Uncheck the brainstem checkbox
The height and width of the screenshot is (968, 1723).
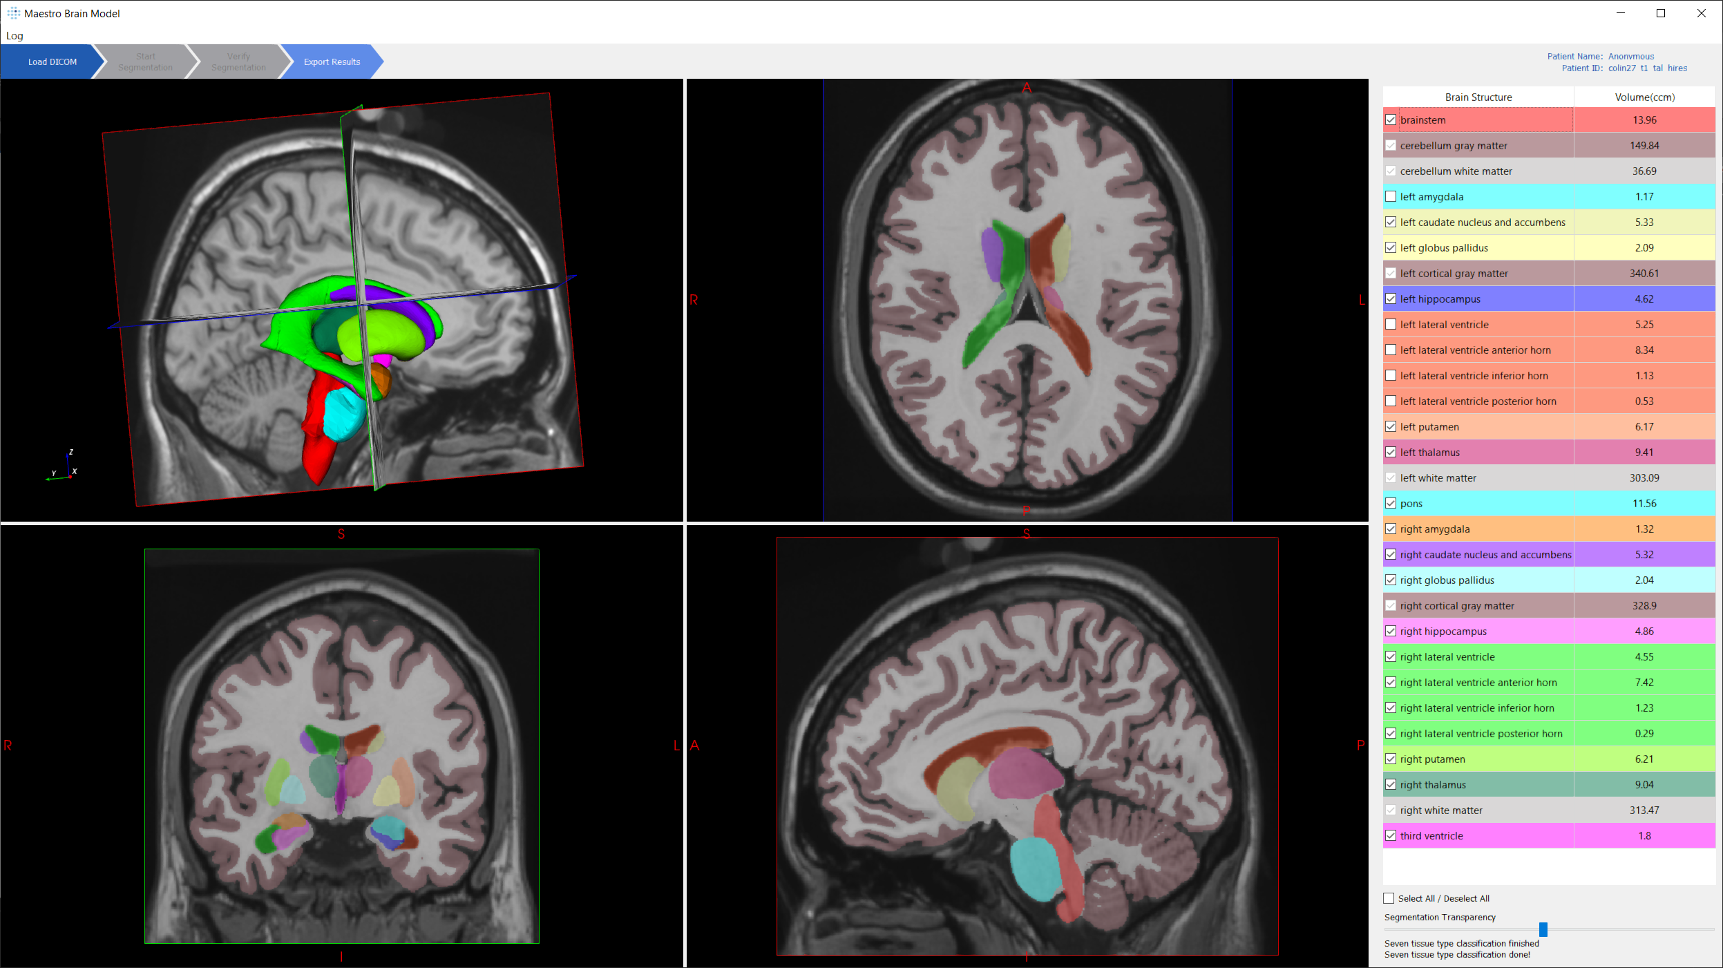tap(1391, 120)
